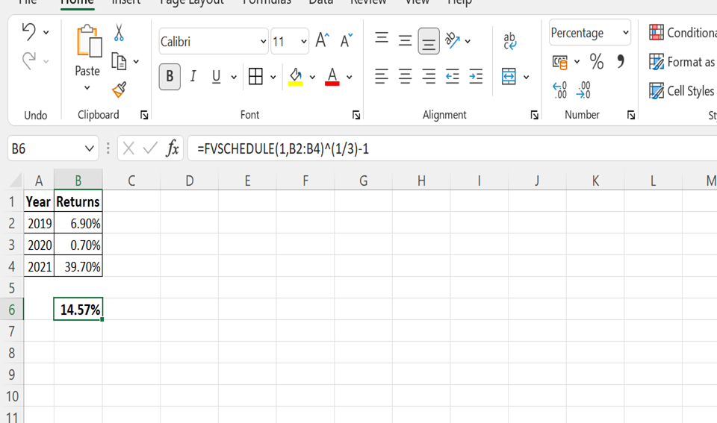Expand the Paste options arrow
Image resolution: width=717 pixels, height=423 pixels.
point(87,88)
